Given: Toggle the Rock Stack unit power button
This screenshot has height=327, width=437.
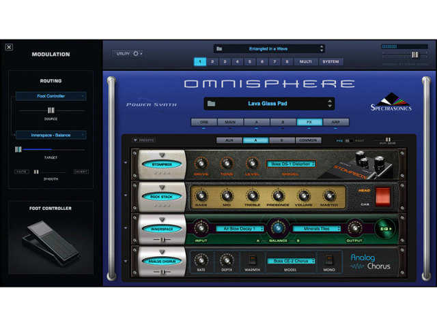Looking at the screenshot, I should pos(162,197).
